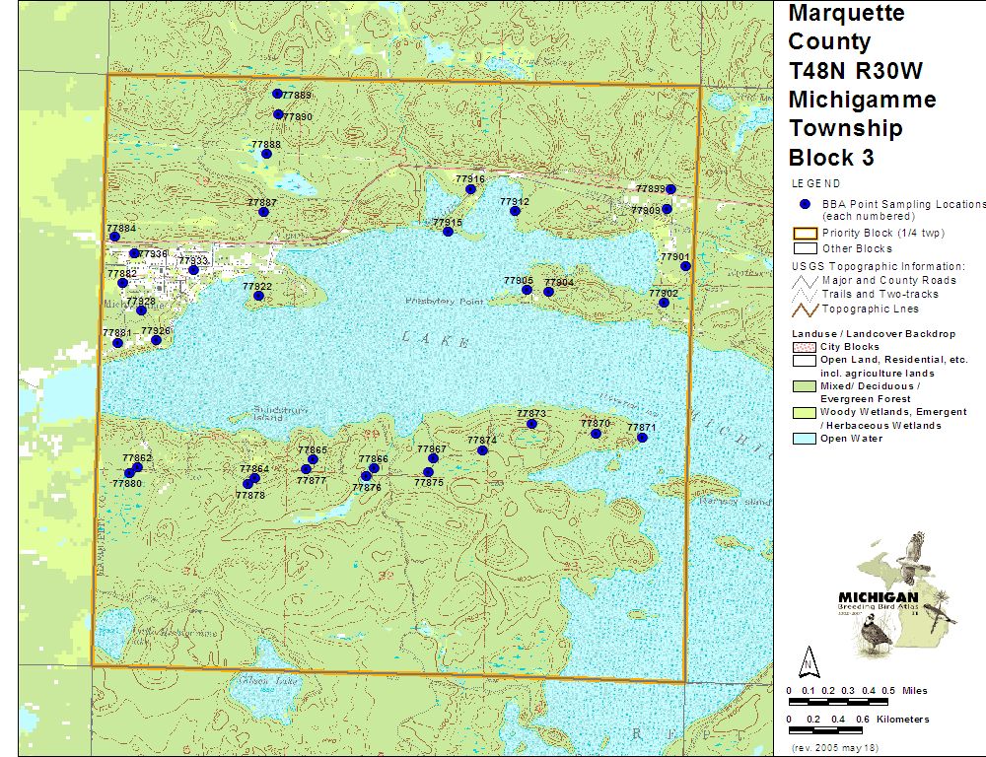Click the Priority Block legend box
Image resolution: width=986 pixels, height=757 pixels.
[804, 234]
